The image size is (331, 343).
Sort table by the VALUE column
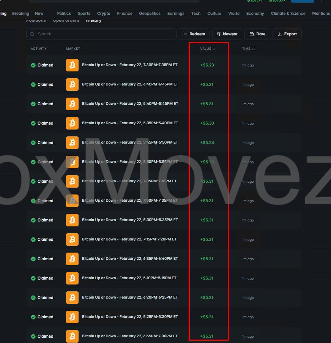pyautogui.click(x=208, y=49)
